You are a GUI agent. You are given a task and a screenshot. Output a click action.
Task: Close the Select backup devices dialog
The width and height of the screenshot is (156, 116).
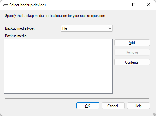click(x=148, y=5)
